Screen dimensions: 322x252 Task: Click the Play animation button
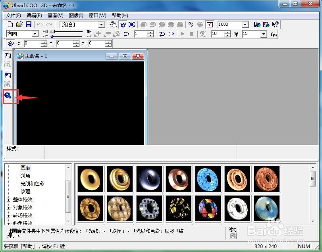pyautogui.click(x=182, y=34)
